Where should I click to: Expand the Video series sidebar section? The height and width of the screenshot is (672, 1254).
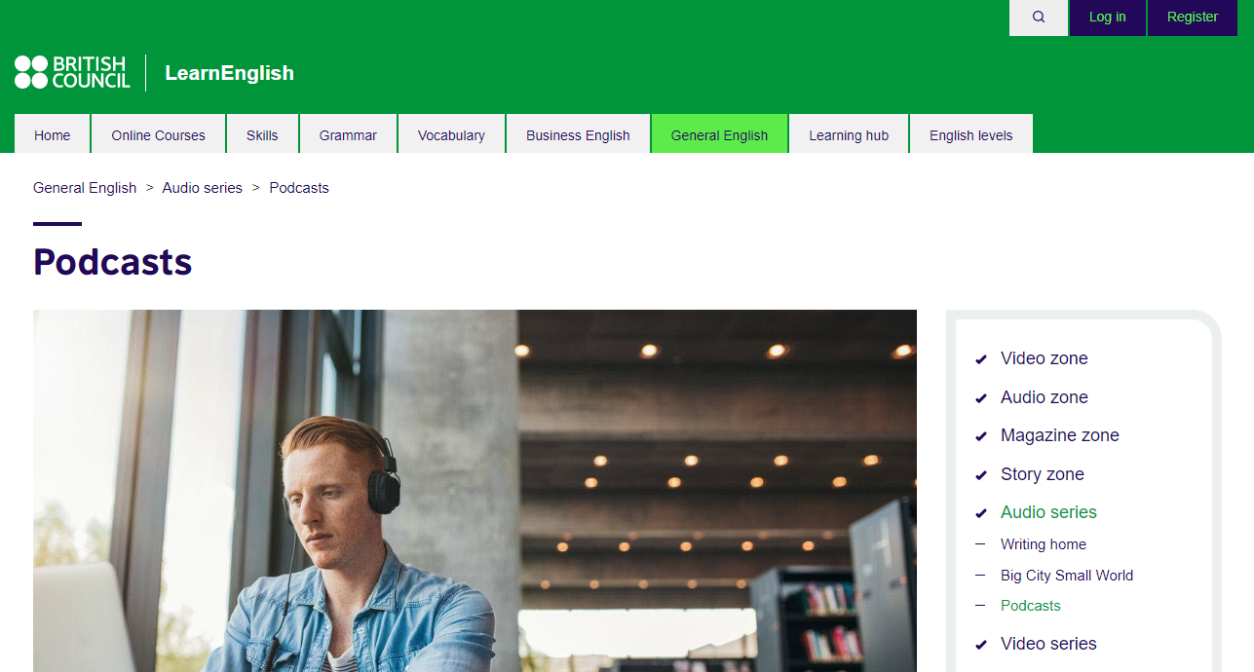click(1048, 644)
